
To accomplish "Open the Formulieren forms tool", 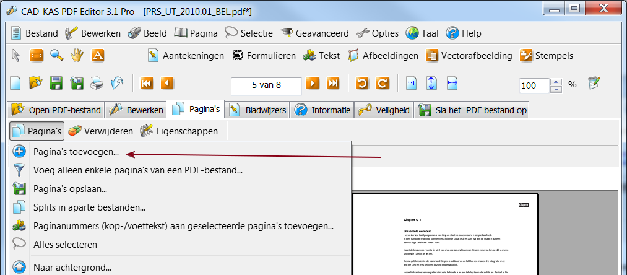I will click(x=264, y=56).
